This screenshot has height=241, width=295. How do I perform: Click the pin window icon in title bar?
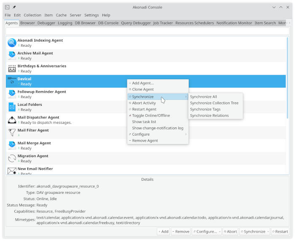(x=14, y=7)
